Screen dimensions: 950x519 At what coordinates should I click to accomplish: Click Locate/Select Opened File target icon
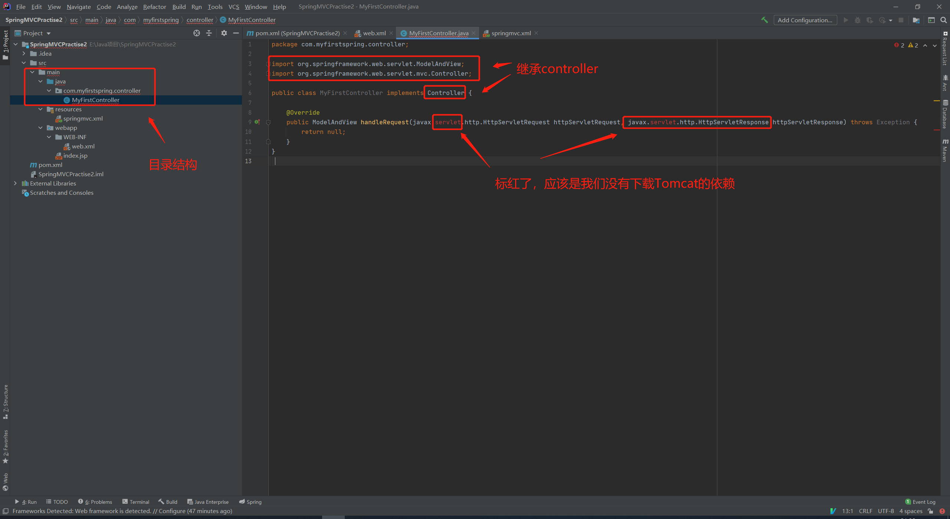coord(197,33)
